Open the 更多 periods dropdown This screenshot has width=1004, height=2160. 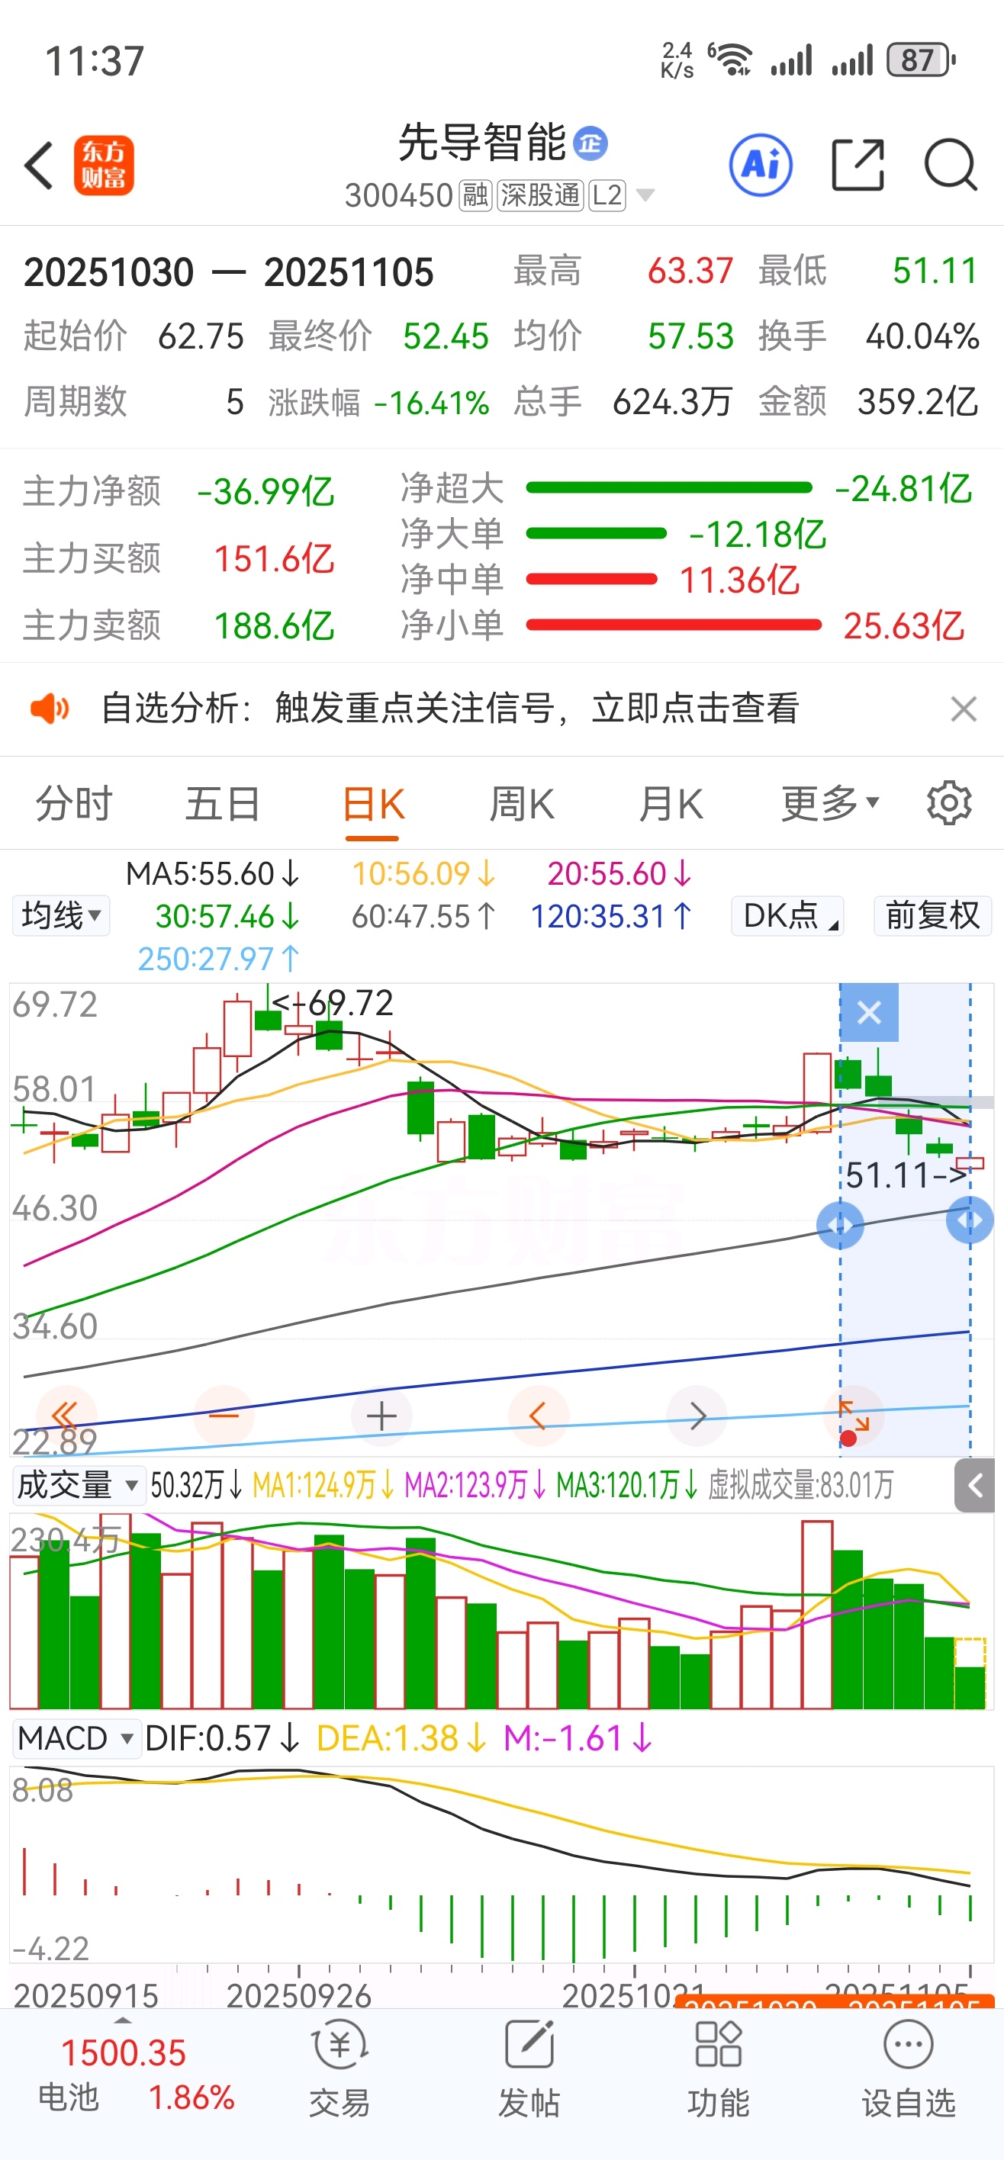click(x=830, y=803)
